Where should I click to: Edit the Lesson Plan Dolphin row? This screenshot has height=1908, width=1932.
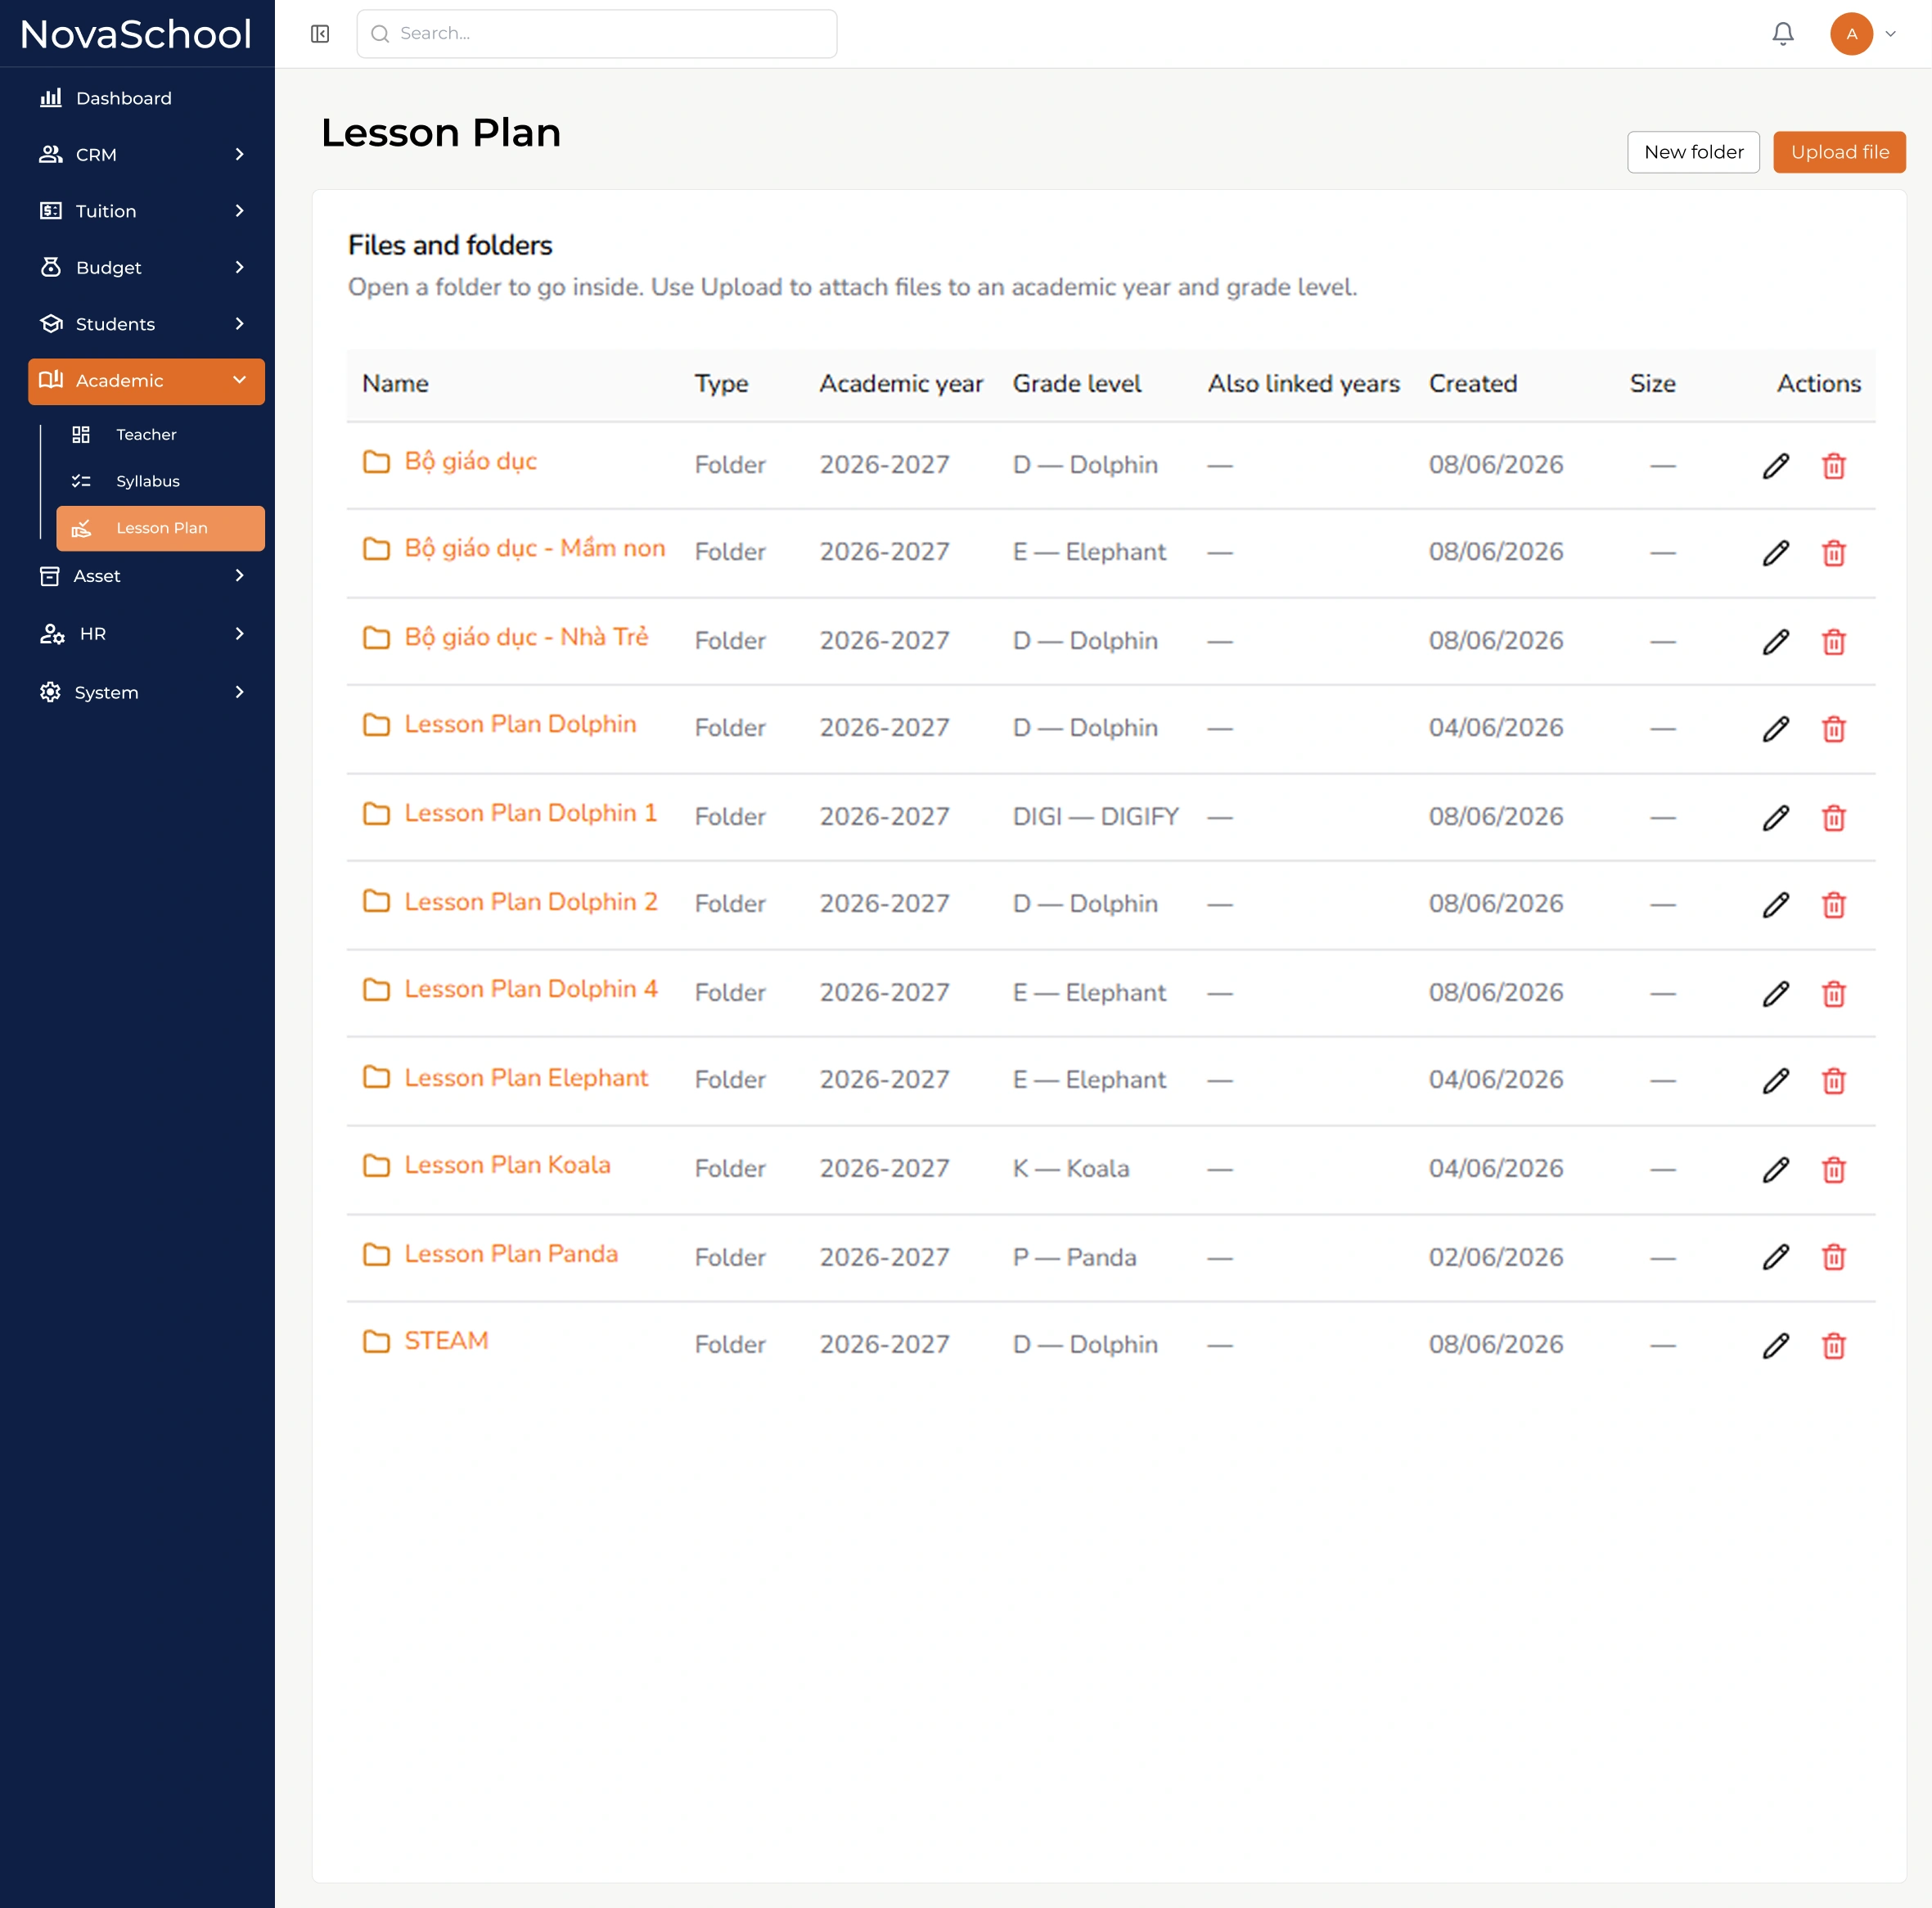tap(1775, 729)
